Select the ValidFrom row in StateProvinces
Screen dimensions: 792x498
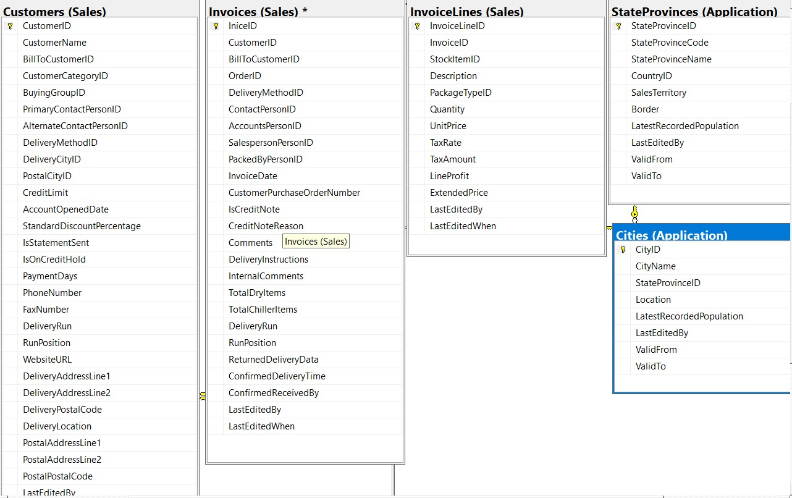click(651, 159)
